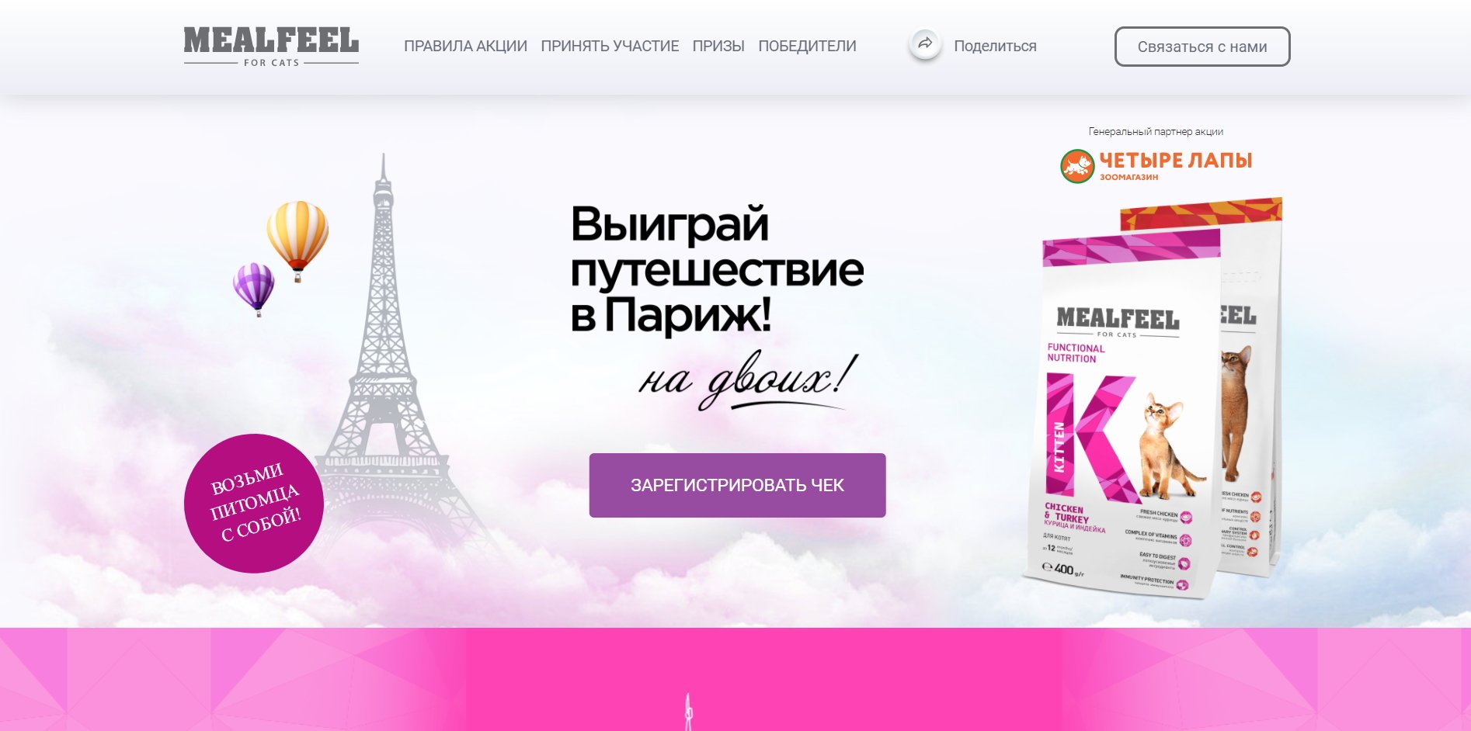The width and height of the screenshot is (1471, 731).
Task: Open the Правила акции menu item
Action: (465, 47)
